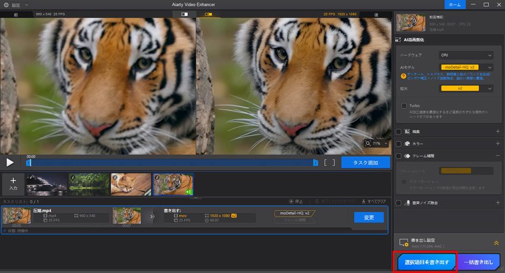
Task: Move the timeline start trim handle
Action: pyautogui.click(x=29, y=163)
